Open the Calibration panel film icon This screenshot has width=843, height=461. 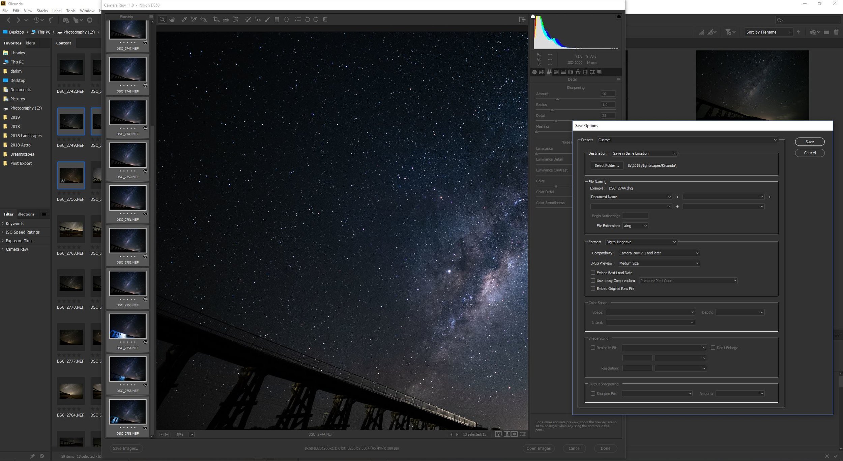click(x=585, y=72)
